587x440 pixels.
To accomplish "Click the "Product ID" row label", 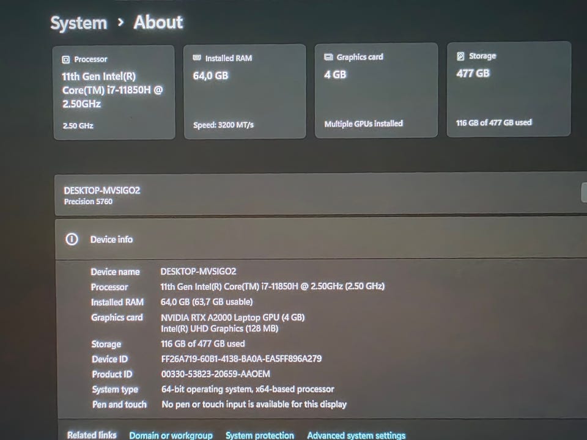I will pyautogui.click(x=112, y=375).
